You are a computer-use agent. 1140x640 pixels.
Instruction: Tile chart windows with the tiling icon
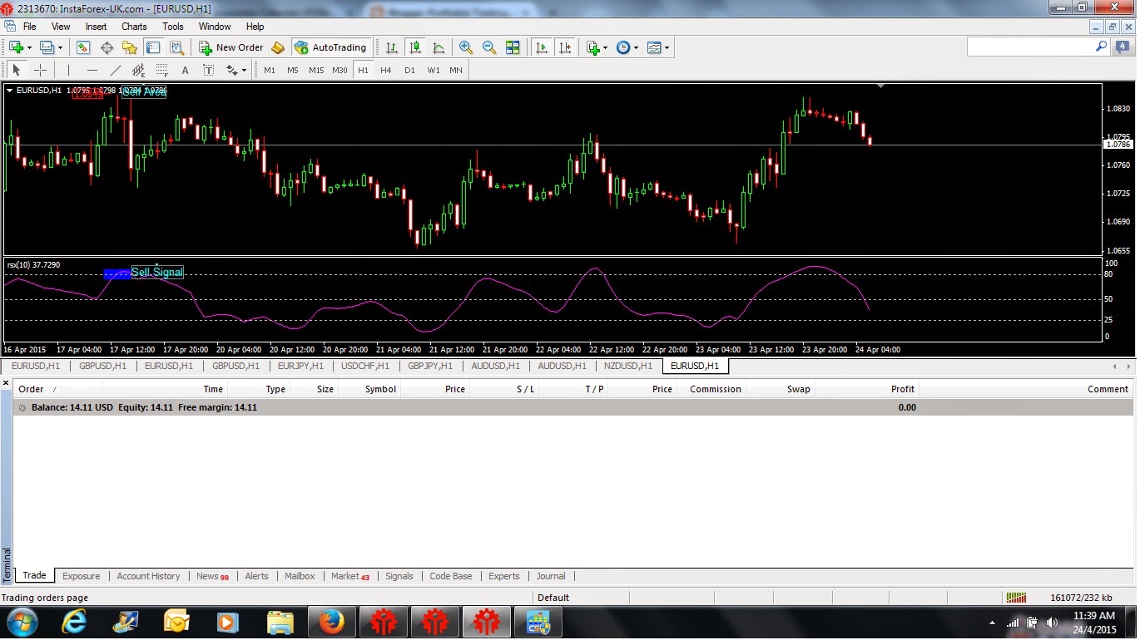pyautogui.click(x=513, y=47)
